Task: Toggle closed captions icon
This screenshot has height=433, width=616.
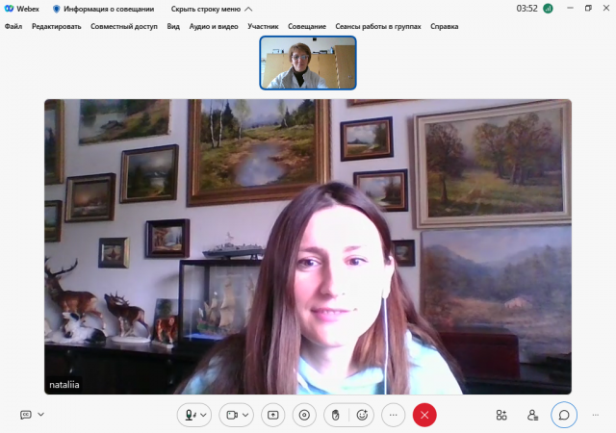Action: (26, 415)
